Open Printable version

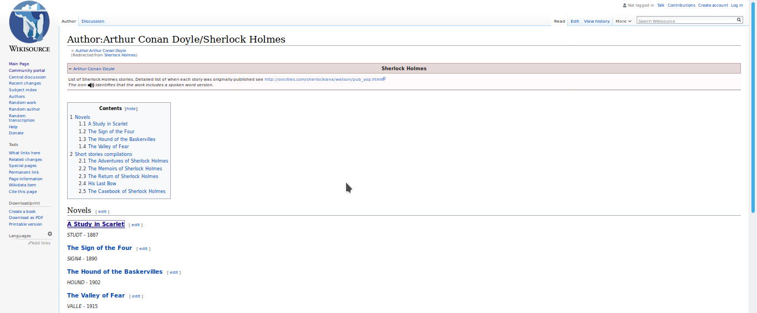[x=25, y=225]
